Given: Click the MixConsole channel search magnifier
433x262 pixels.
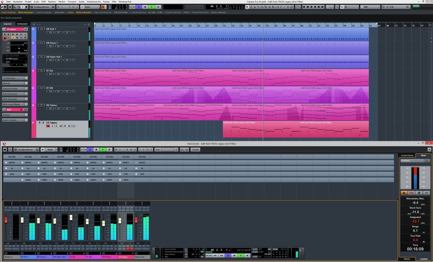Looking at the screenshot, I should click(x=10, y=149).
